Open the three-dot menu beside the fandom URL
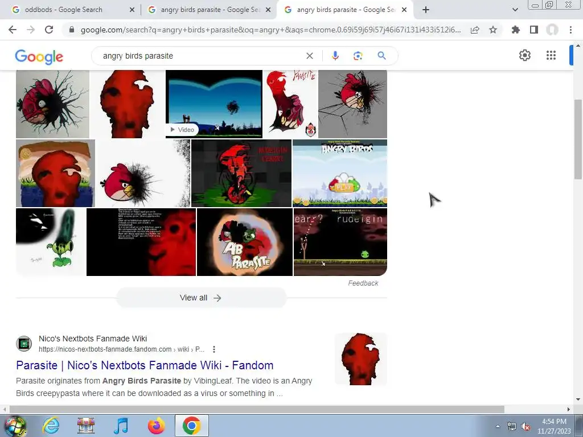This screenshot has width=583, height=437. pyautogui.click(x=214, y=349)
